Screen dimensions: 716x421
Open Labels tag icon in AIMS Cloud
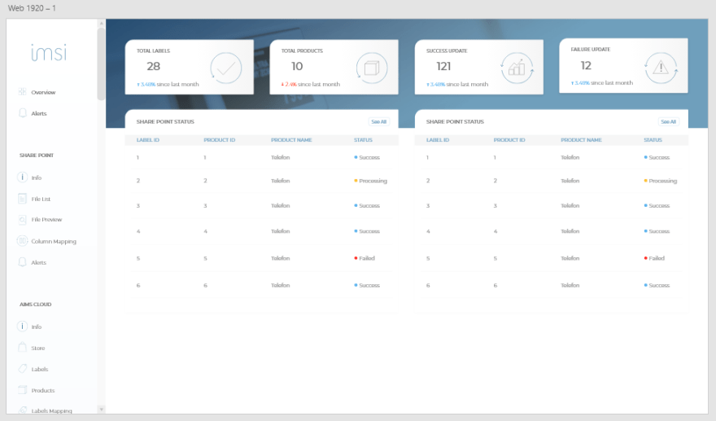(23, 369)
